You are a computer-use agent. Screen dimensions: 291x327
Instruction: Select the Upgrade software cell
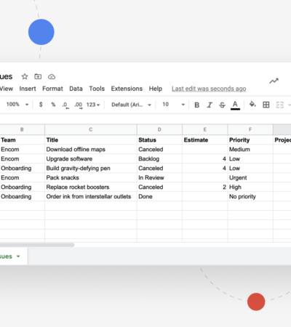pyautogui.click(x=91, y=158)
